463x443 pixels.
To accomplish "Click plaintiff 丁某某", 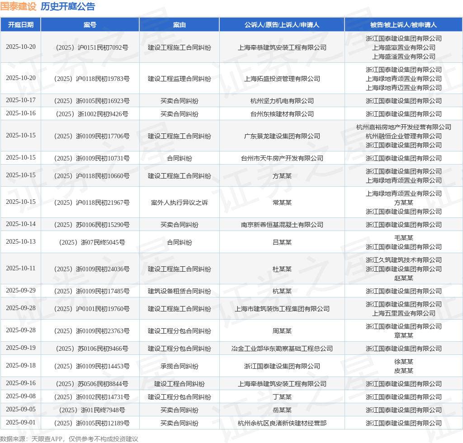I will pyautogui.click(x=282, y=397).
